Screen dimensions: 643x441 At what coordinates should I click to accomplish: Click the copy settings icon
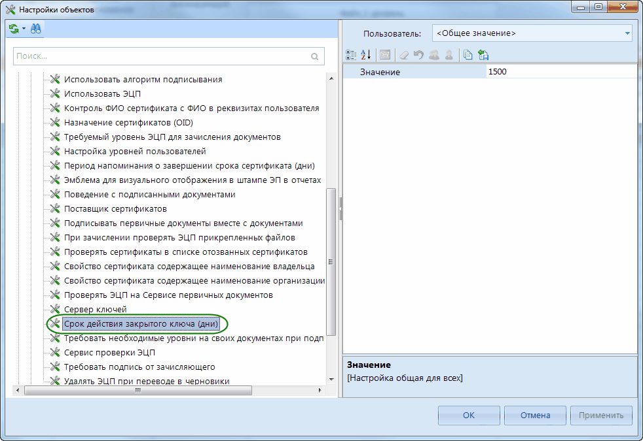coord(468,55)
